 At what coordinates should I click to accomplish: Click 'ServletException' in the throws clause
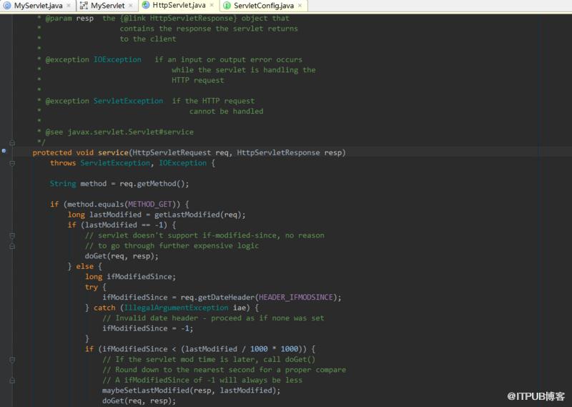pos(115,163)
